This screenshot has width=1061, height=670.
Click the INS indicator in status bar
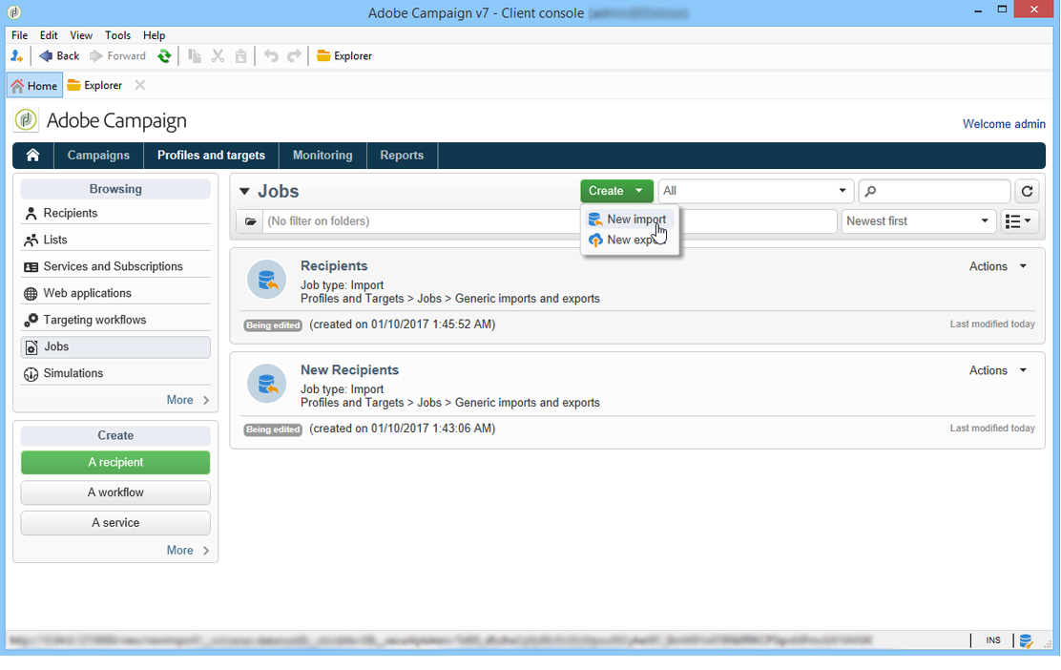coord(993,640)
